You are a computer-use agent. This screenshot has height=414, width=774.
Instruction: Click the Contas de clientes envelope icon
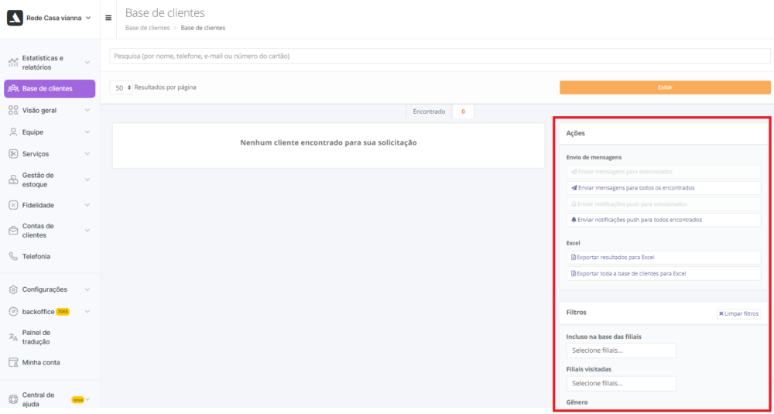point(13,231)
